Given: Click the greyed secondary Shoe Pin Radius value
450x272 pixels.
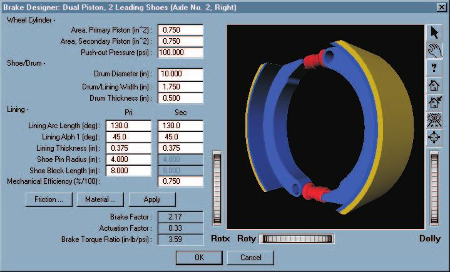Looking at the screenshot, I should (x=180, y=159).
